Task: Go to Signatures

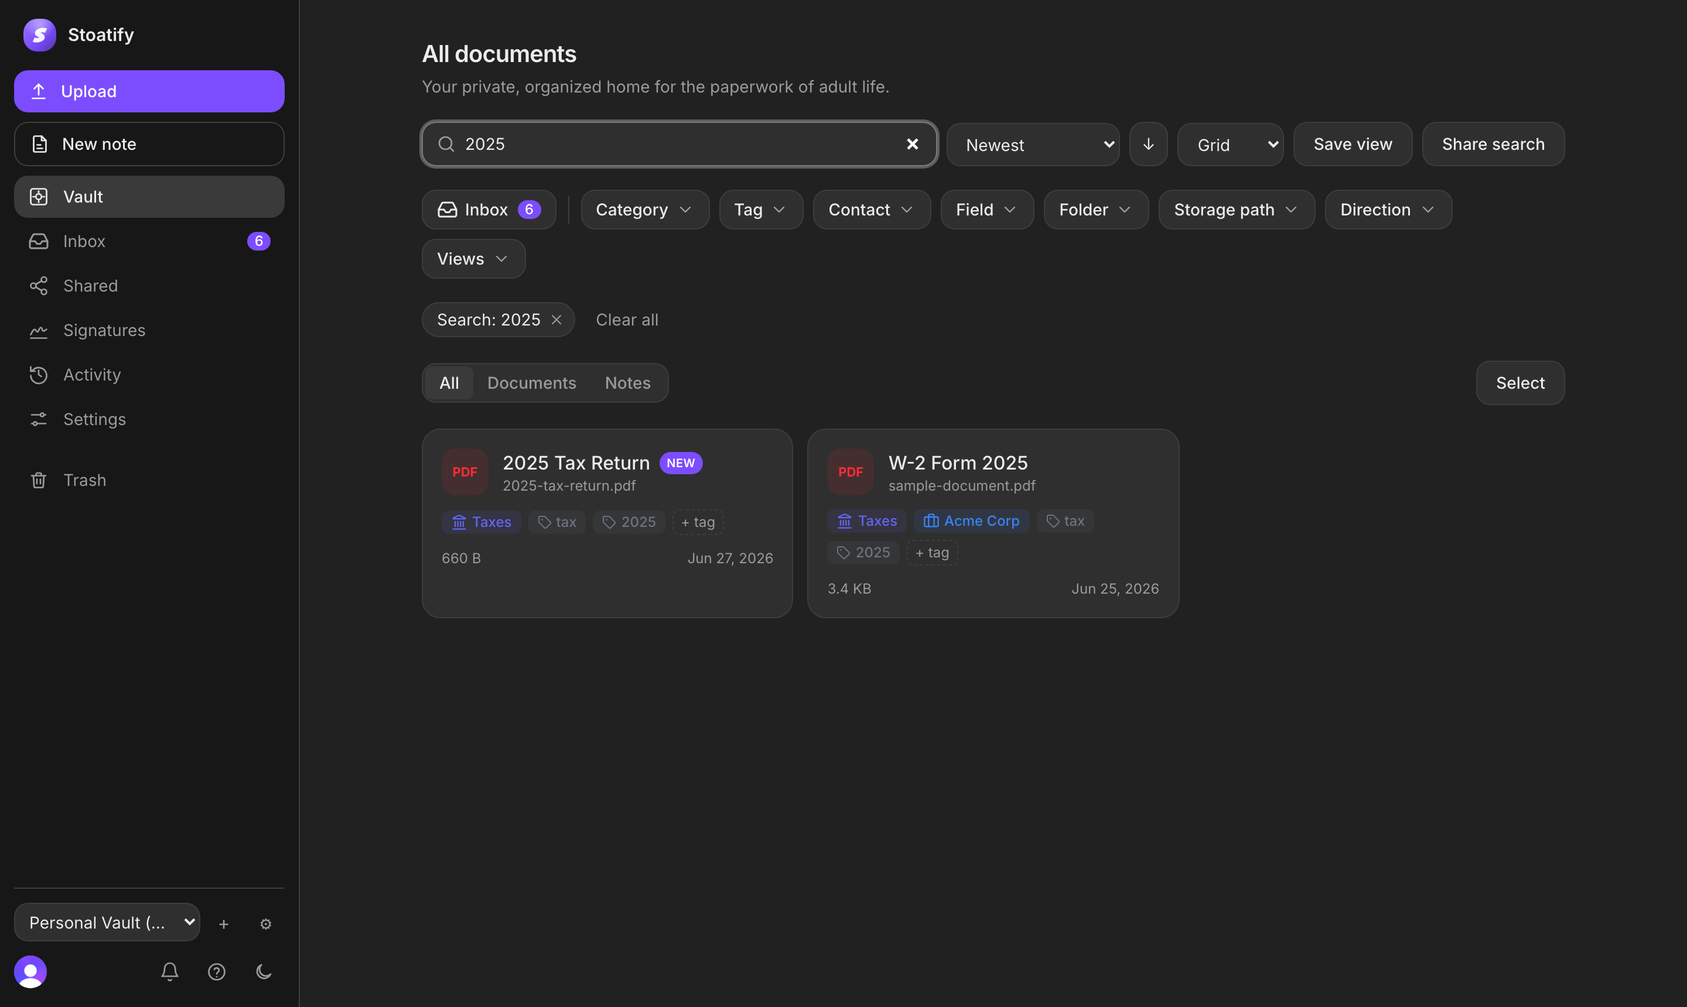Action: coord(149,330)
